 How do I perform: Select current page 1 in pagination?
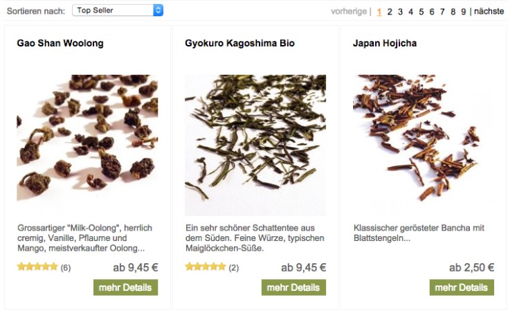(379, 12)
